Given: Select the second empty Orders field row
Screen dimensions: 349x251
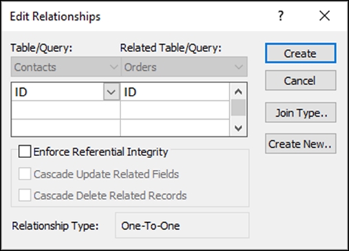Looking at the screenshot, I should click(175, 110).
